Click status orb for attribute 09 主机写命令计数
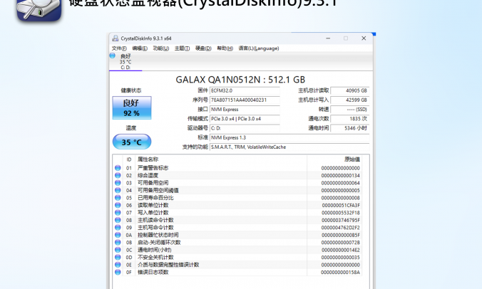Viewport: 482px width, 289px height. (x=118, y=227)
